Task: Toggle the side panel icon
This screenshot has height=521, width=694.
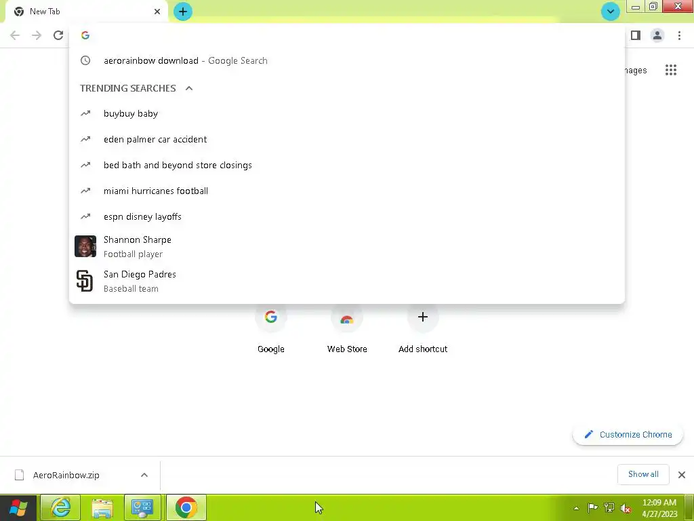Action: (x=636, y=35)
